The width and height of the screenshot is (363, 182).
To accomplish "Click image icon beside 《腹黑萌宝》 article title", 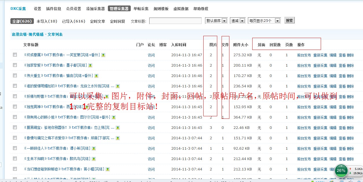I will click(118, 128).
